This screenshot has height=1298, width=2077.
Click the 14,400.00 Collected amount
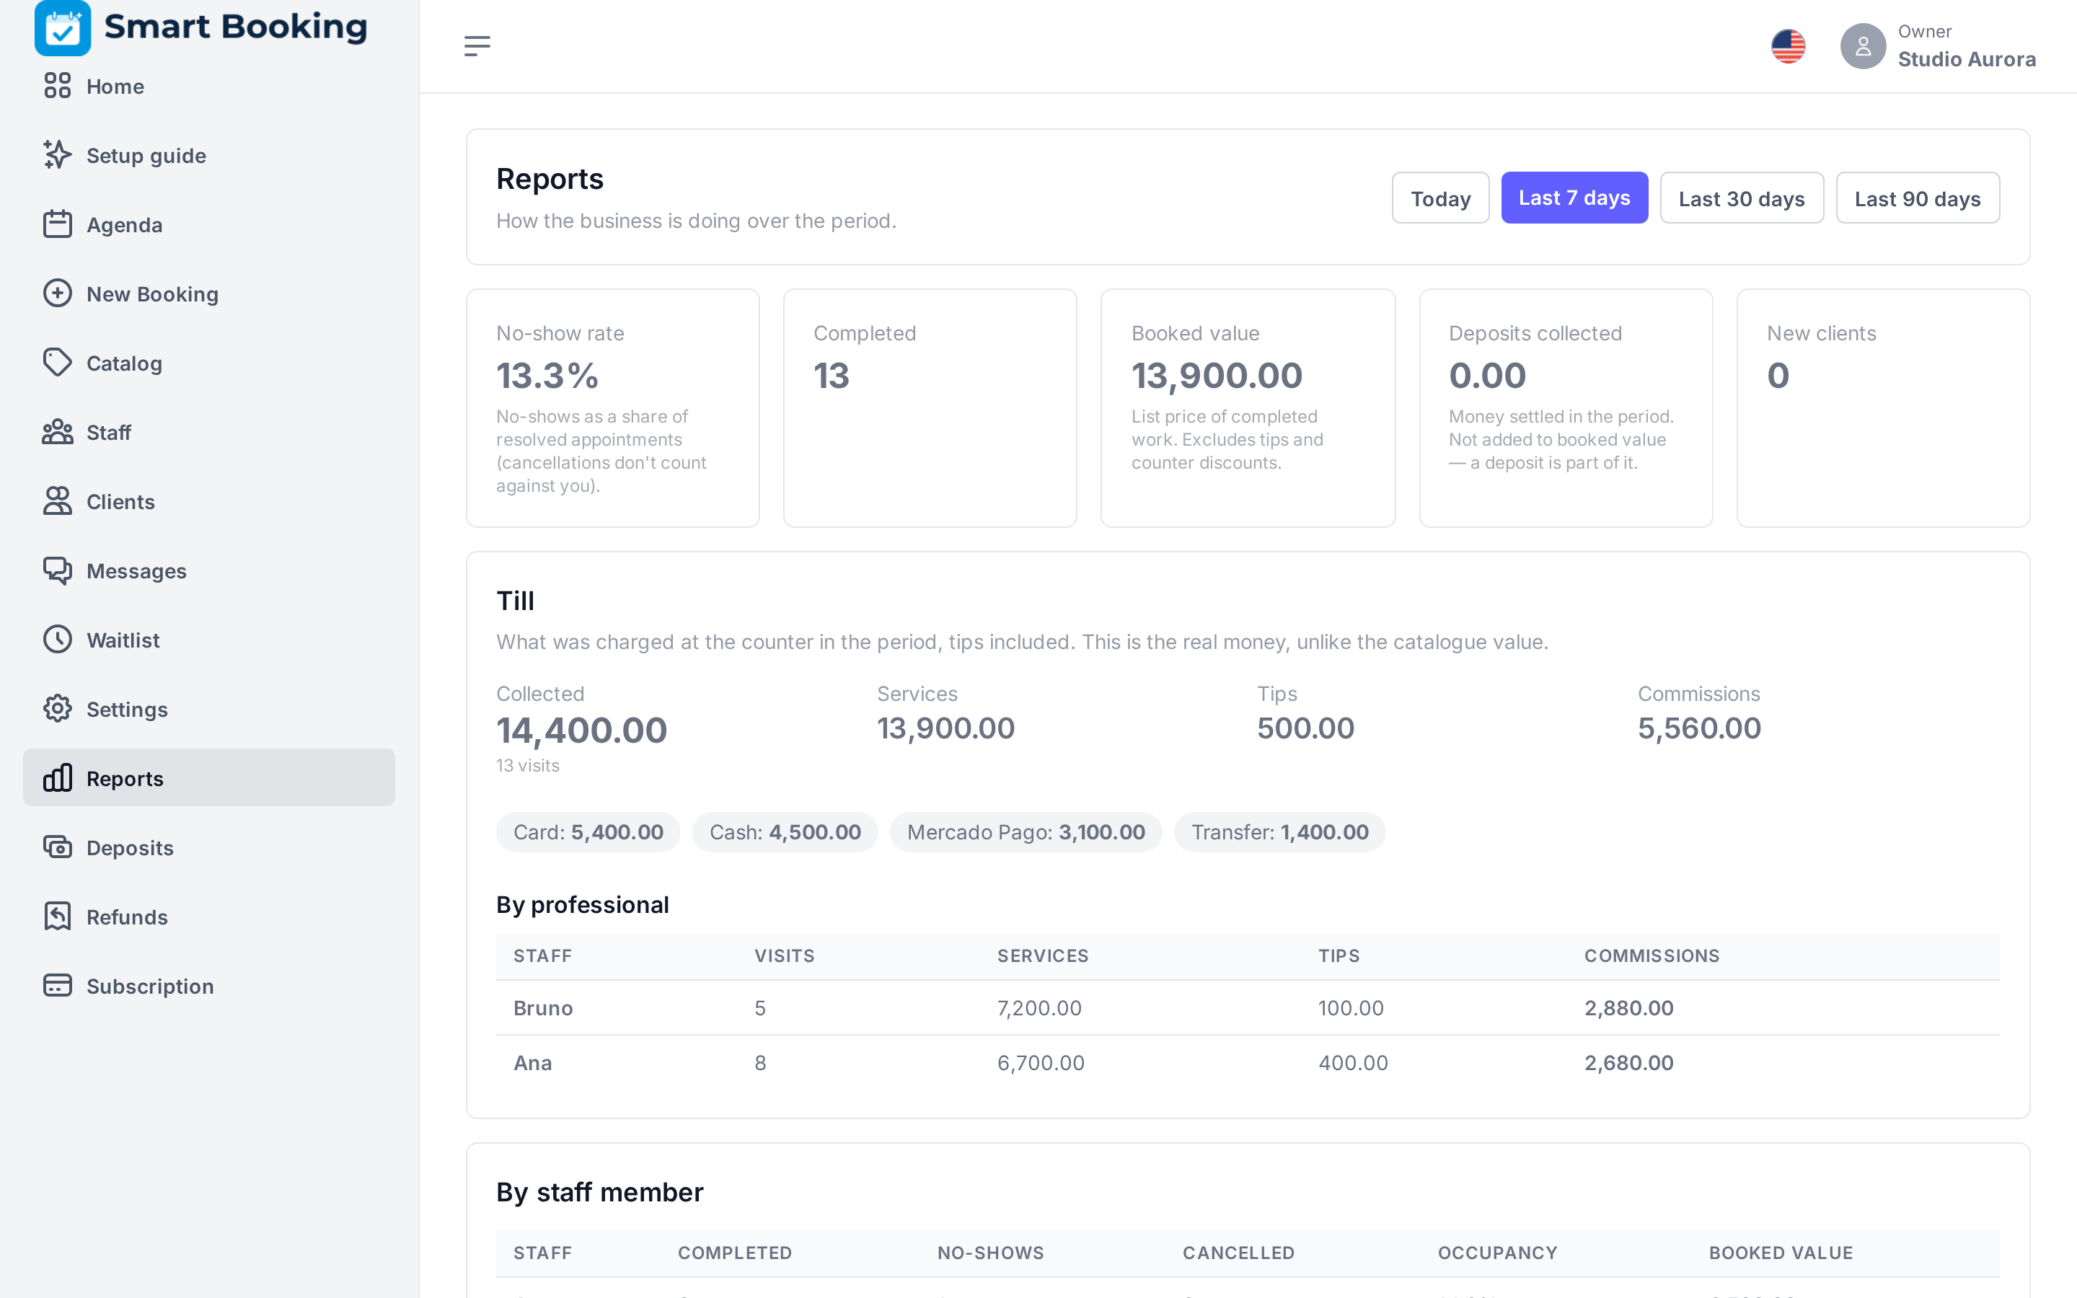coord(581,730)
